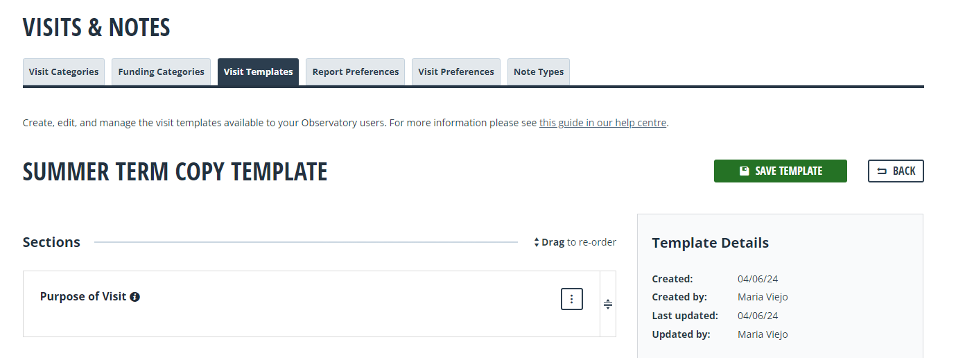Click the drag handle on the Purpose of Visit section
Image resolution: width=965 pixels, height=358 pixels.
click(608, 304)
